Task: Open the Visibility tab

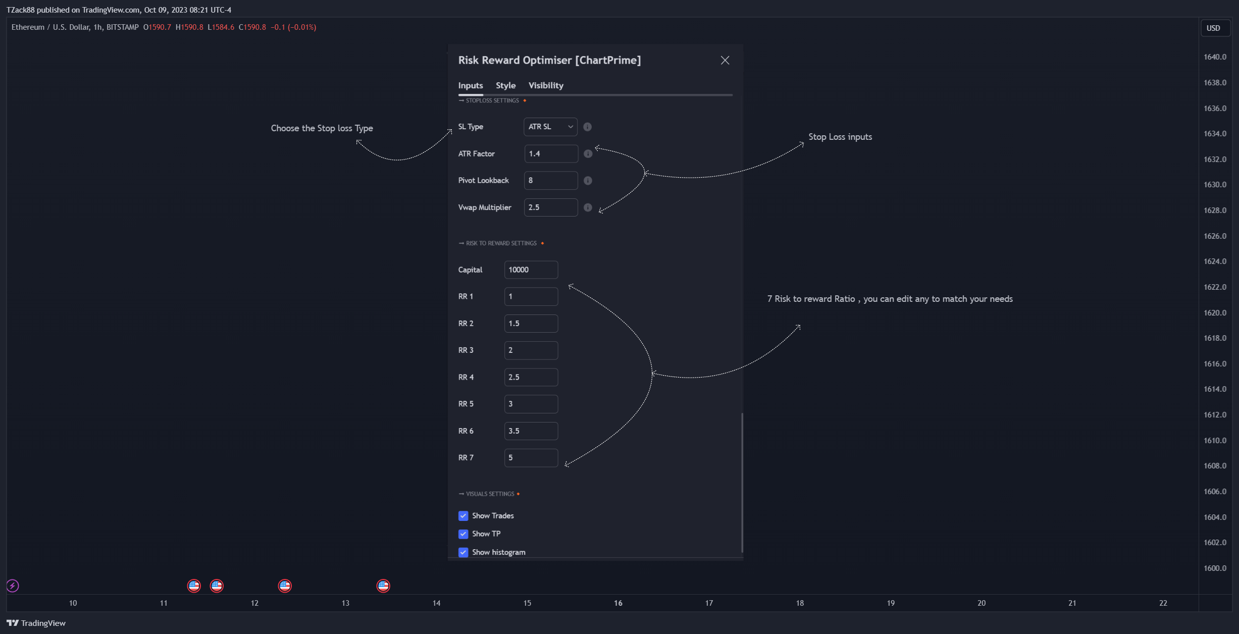Action: [x=546, y=85]
